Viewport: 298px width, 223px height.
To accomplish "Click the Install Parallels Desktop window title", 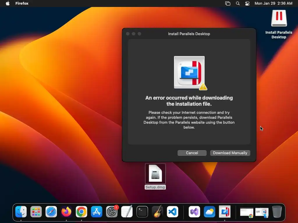I will tap(189, 34).
